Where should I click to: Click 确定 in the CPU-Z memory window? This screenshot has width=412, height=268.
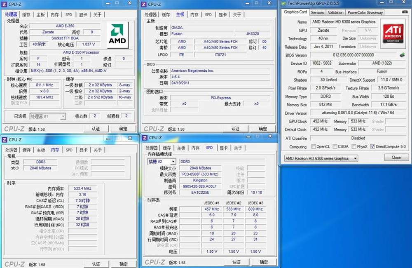123,264
